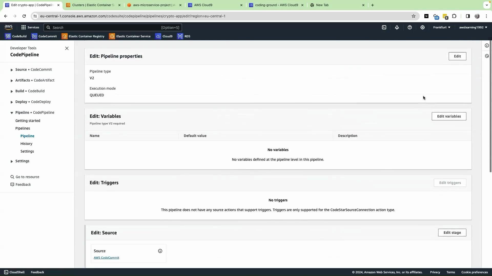Reload the page

(24, 16)
